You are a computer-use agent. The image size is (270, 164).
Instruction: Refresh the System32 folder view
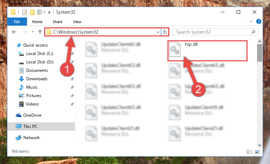165,32
